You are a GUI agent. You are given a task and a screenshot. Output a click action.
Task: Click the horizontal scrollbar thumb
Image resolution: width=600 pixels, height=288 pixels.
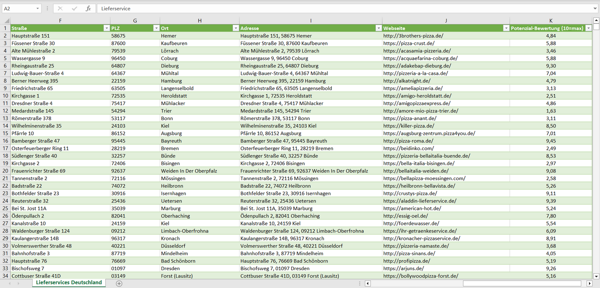[522, 283]
